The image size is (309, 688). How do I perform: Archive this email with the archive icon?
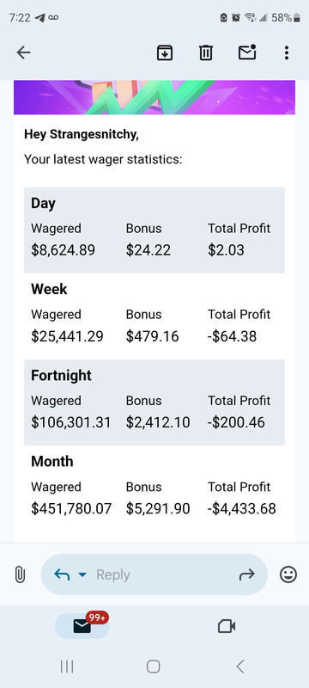[x=165, y=53]
